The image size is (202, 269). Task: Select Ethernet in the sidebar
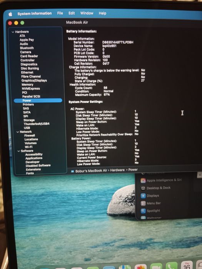coord(27,72)
